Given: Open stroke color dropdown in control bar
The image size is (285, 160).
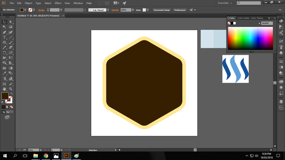Looking at the screenshot, I should [x=34, y=10].
